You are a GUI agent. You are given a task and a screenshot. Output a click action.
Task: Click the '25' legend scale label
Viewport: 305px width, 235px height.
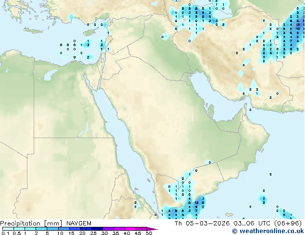click(x=93, y=233)
